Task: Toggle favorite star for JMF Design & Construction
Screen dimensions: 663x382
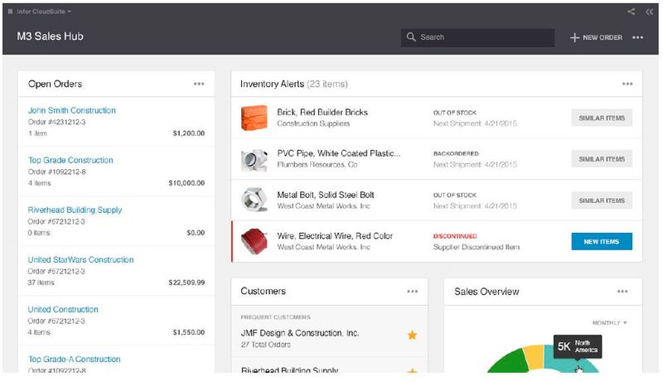Action: coord(412,335)
